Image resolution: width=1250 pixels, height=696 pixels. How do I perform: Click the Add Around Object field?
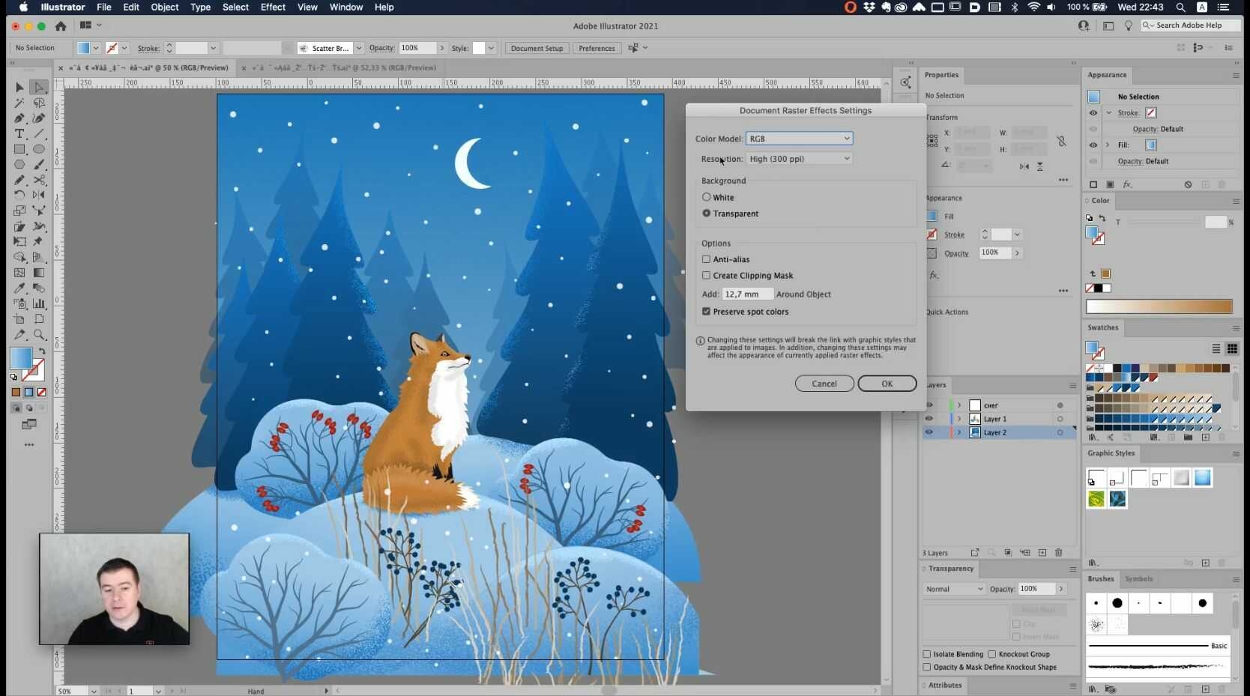click(747, 294)
